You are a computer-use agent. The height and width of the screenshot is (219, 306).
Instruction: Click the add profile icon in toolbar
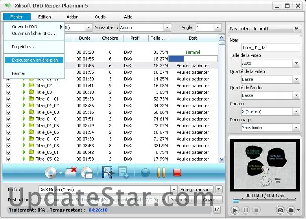124,172
